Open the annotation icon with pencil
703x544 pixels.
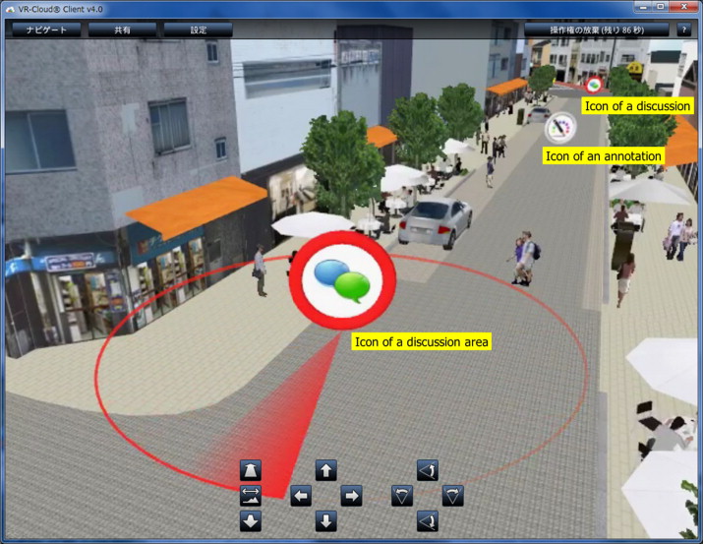point(560,127)
